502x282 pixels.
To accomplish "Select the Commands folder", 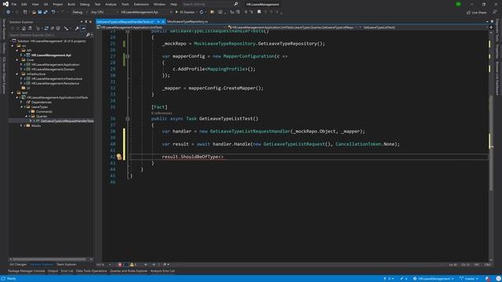I will [44, 111].
